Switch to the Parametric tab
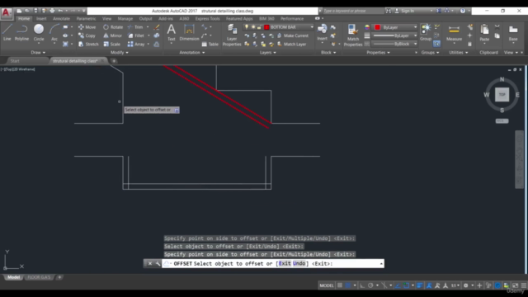Image resolution: width=528 pixels, height=297 pixels. pyautogui.click(x=86, y=18)
